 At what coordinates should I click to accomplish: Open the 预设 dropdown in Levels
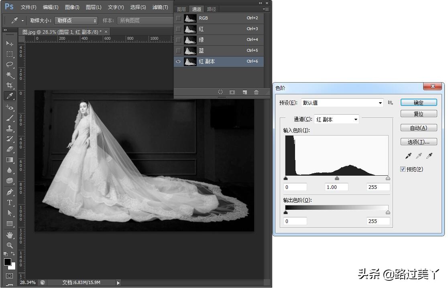point(342,103)
